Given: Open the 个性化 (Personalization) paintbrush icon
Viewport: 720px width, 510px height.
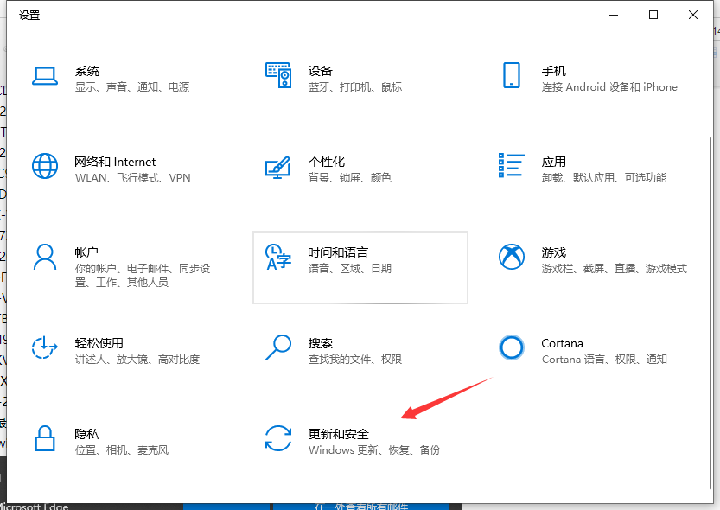Looking at the screenshot, I should 278,166.
